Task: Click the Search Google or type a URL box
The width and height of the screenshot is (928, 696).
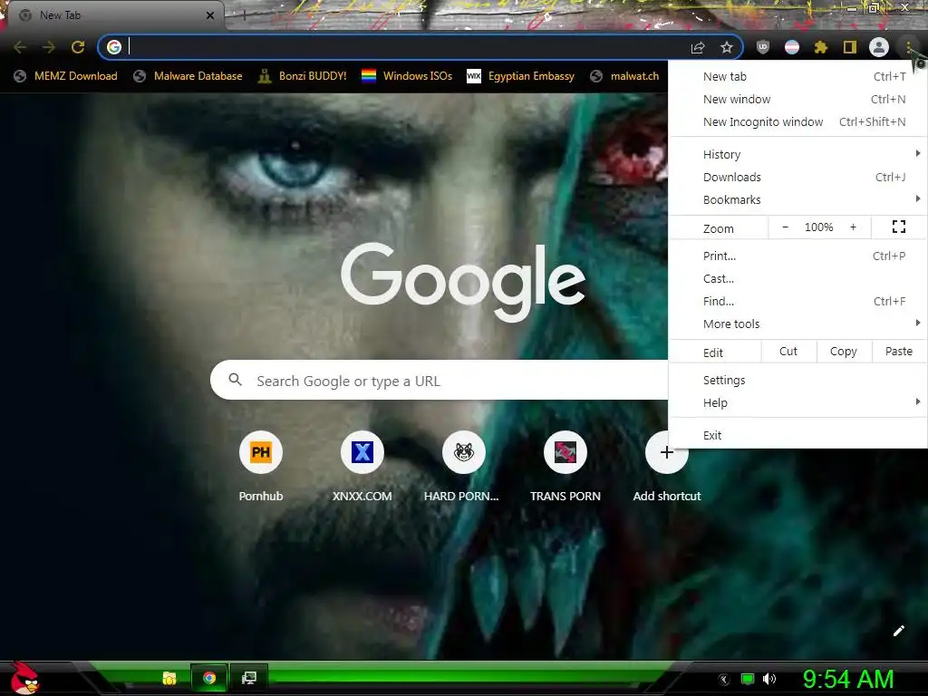Action: 440,380
